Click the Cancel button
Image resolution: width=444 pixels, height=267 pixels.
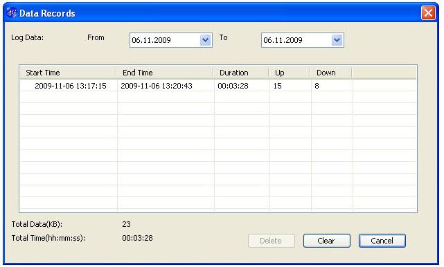(382, 241)
